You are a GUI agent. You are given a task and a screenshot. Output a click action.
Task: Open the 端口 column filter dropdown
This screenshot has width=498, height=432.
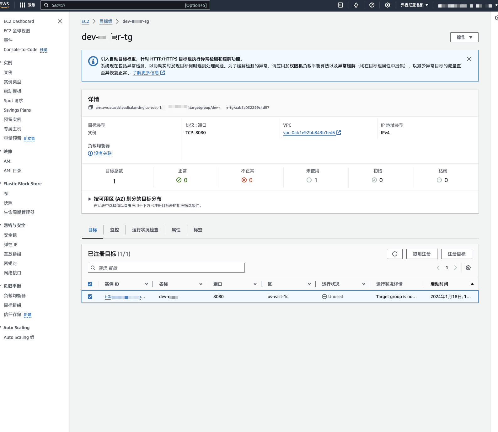tap(255, 284)
